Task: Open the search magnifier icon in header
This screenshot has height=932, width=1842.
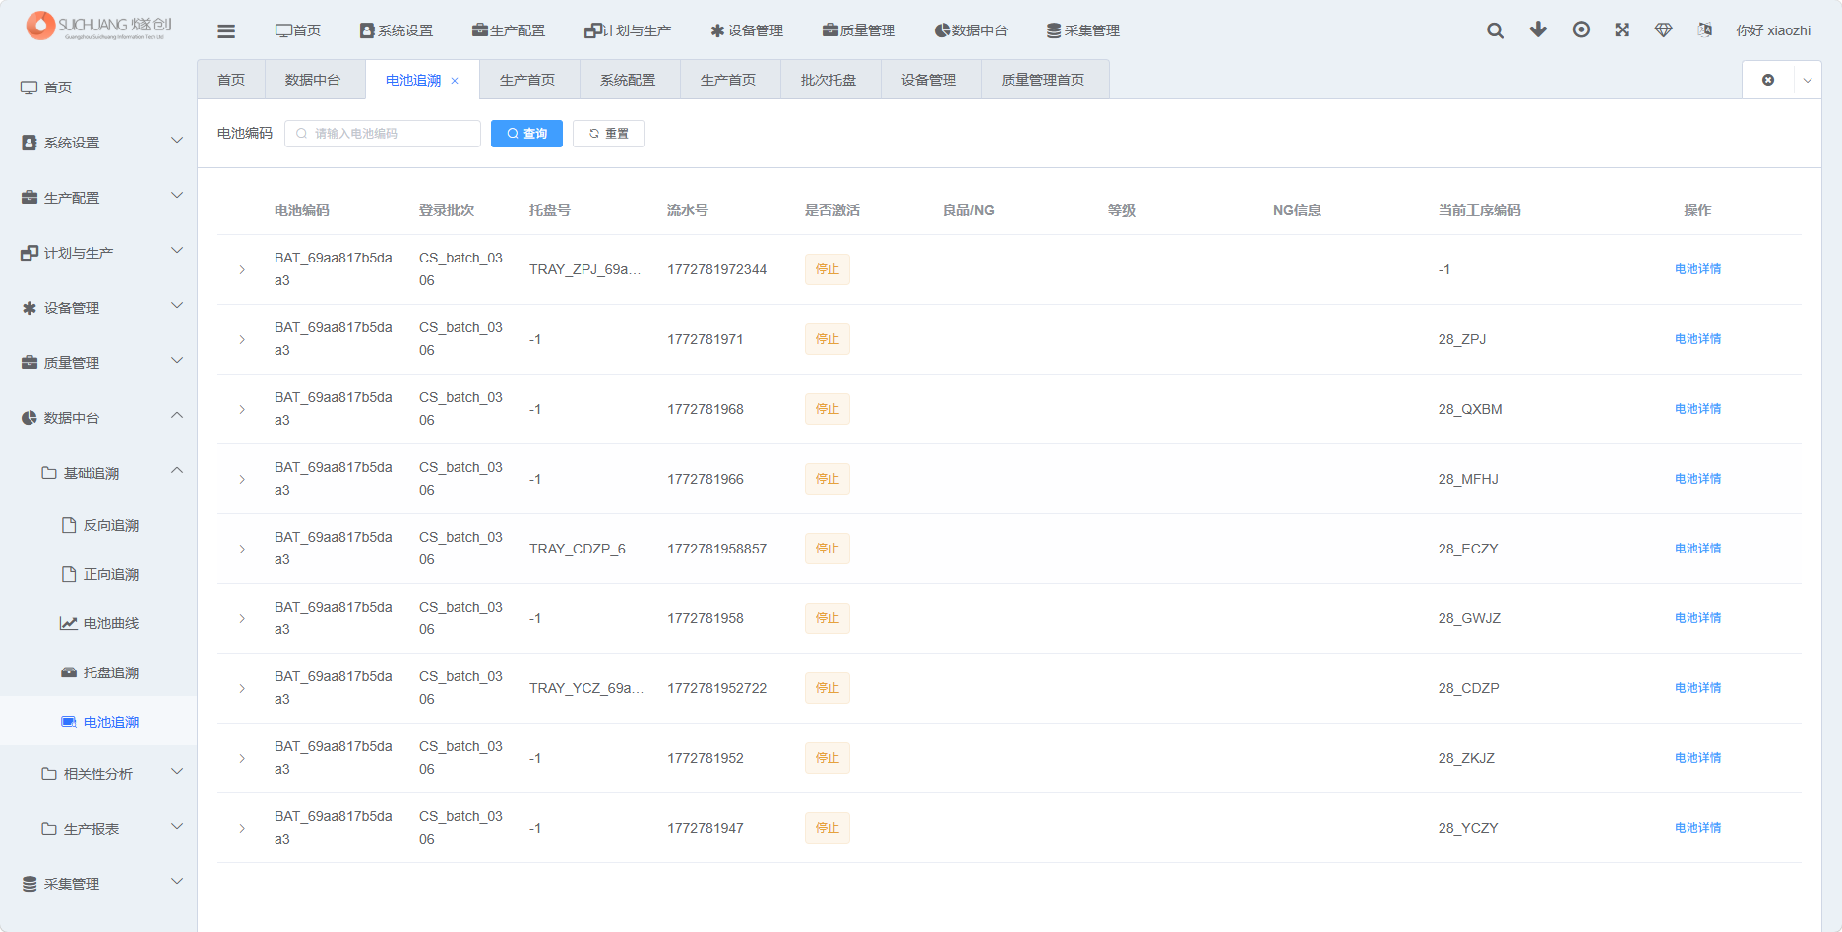Action: click(x=1495, y=30)
